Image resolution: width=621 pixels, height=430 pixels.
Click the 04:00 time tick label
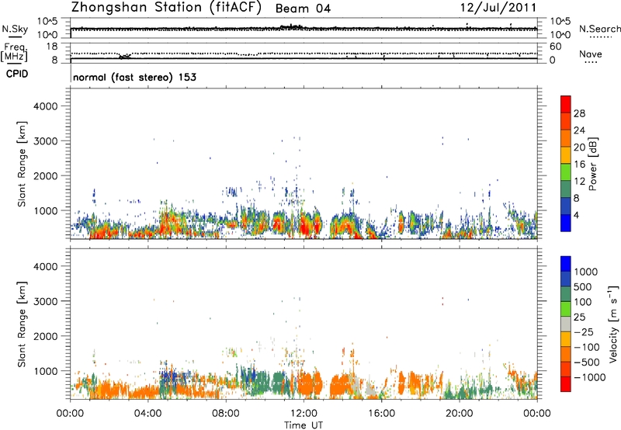pos(147,414)
